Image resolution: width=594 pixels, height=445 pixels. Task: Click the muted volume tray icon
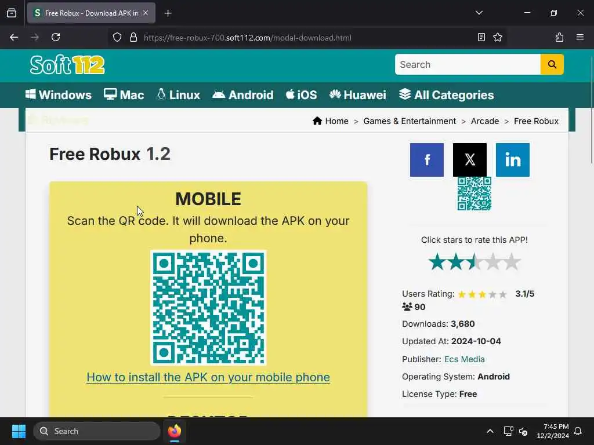pos(523,431)
